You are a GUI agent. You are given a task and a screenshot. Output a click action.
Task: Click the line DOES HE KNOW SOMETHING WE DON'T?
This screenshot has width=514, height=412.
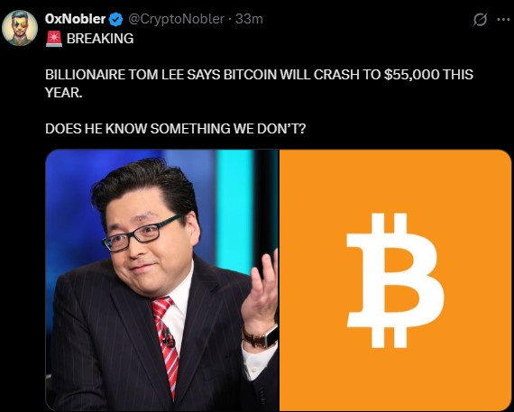coord(175,129)
